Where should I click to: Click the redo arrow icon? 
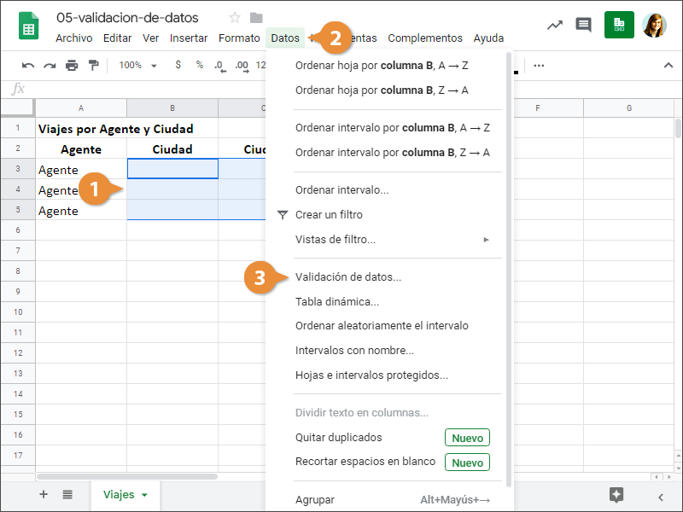[x=50, y=66]
